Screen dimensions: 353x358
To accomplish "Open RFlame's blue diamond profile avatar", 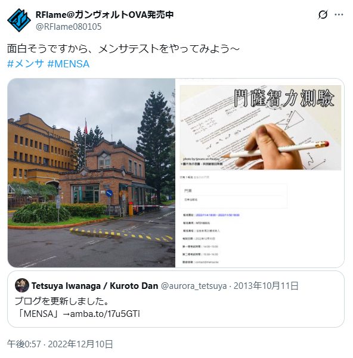I will pos(19,20).
